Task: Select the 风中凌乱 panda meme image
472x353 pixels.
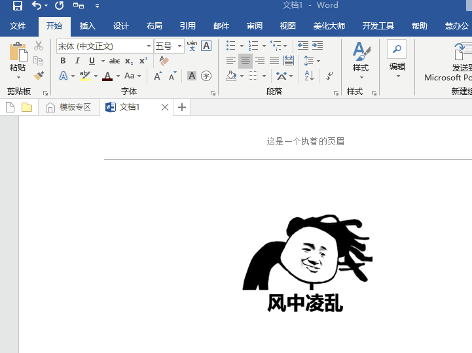Action: [307, 263]
